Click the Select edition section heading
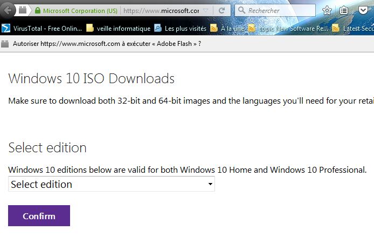Viewport: 374px width, 237px height. 47,147
